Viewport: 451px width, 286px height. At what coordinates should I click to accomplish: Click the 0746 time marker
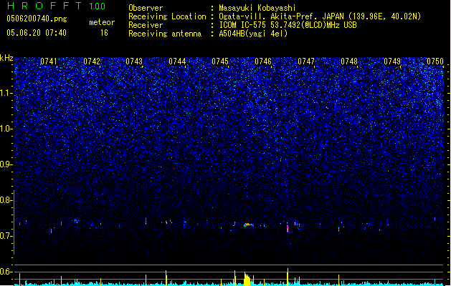(263, 61)
